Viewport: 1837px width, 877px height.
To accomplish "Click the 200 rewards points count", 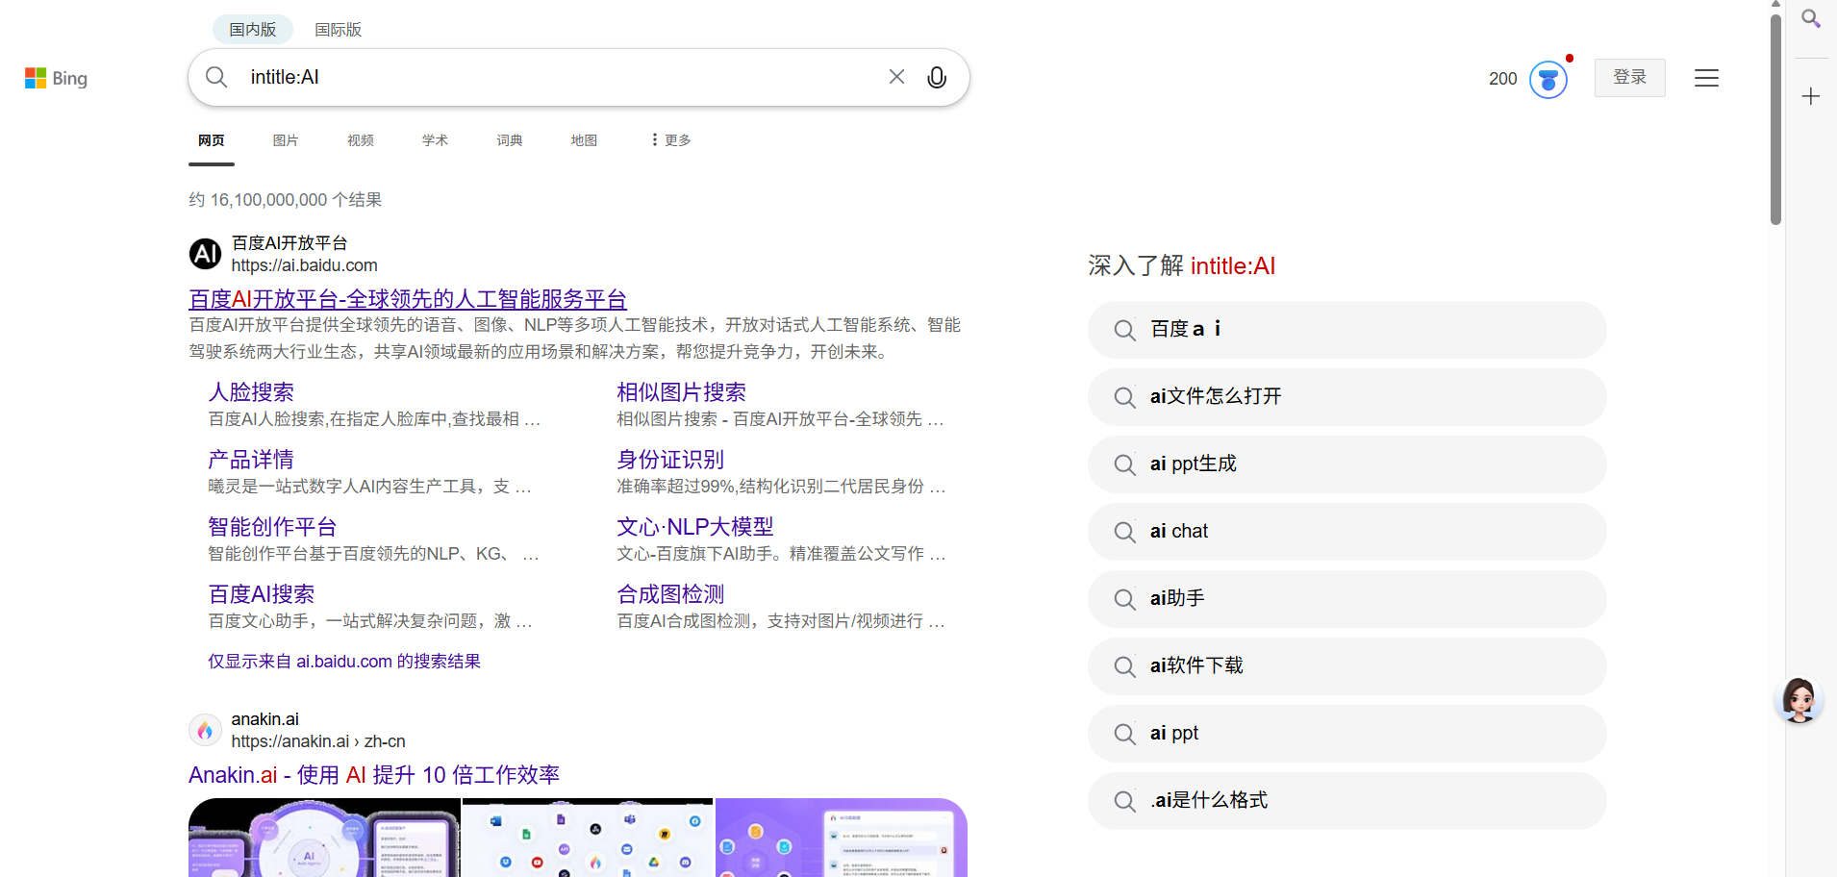I will [1502, 79].
